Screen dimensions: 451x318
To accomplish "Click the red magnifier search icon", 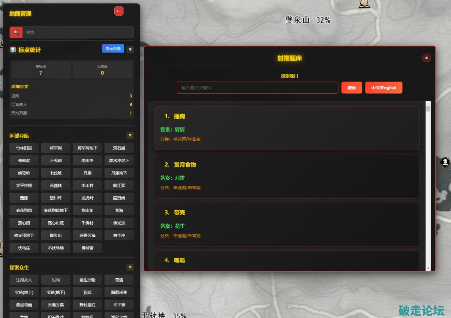I will point(16,33).
